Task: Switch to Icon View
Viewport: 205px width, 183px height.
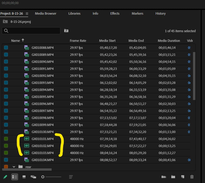Action: (24, 177)
